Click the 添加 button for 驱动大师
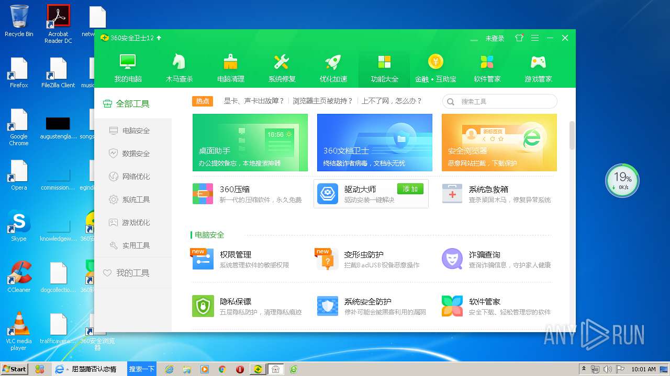This screenshot has width=670, height=376. point(410,189)
